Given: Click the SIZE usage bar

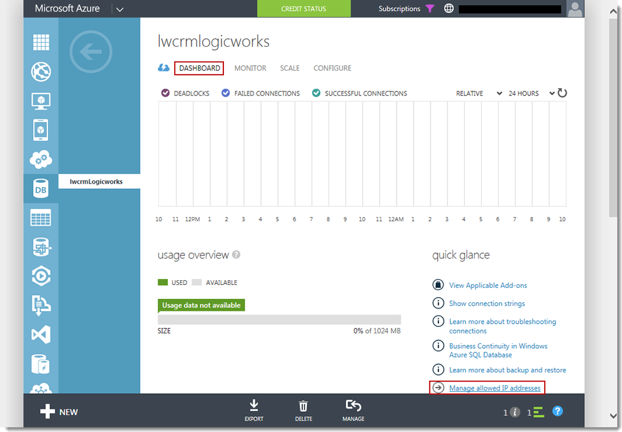Looking at the screenshot, I should (279, 319).
